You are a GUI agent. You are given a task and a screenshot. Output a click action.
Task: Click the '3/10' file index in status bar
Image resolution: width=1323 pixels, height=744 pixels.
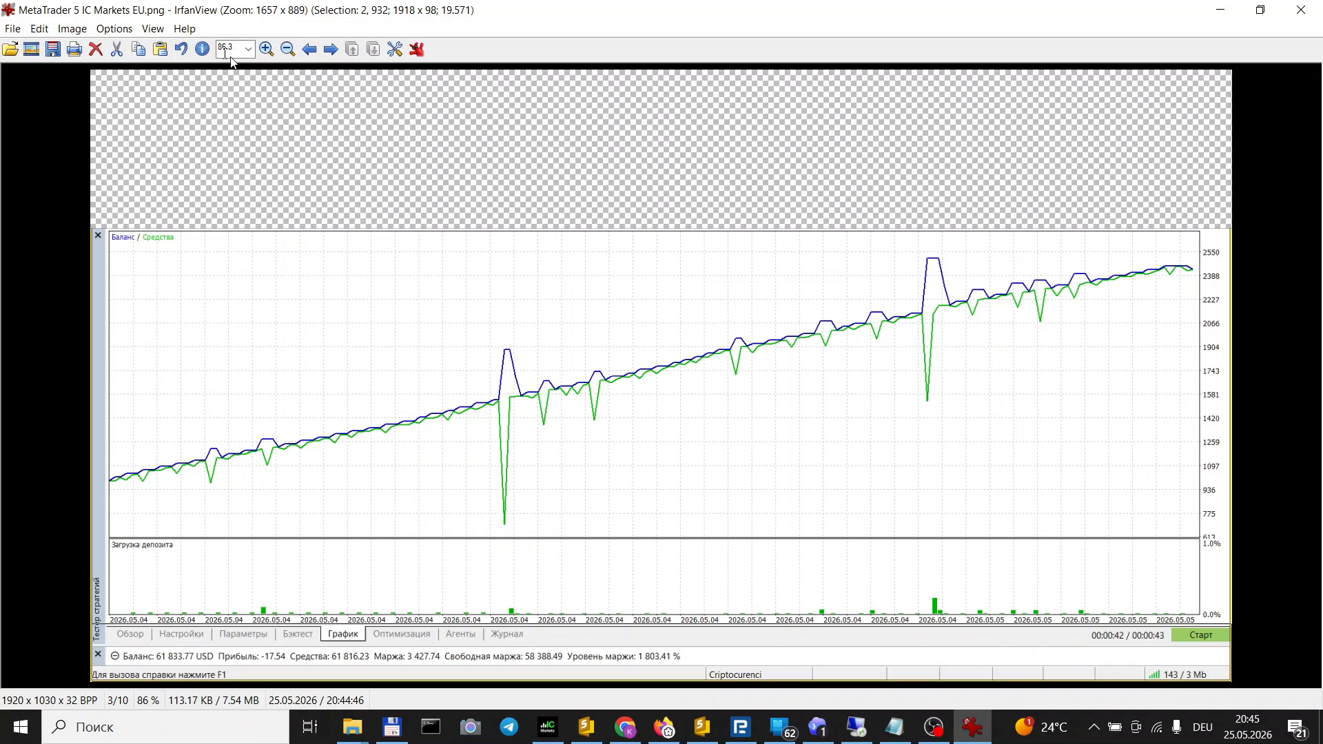[118, 701]
